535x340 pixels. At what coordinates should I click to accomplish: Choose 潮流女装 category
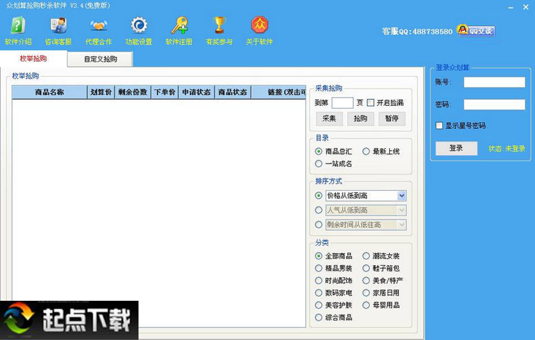(366, 256)
